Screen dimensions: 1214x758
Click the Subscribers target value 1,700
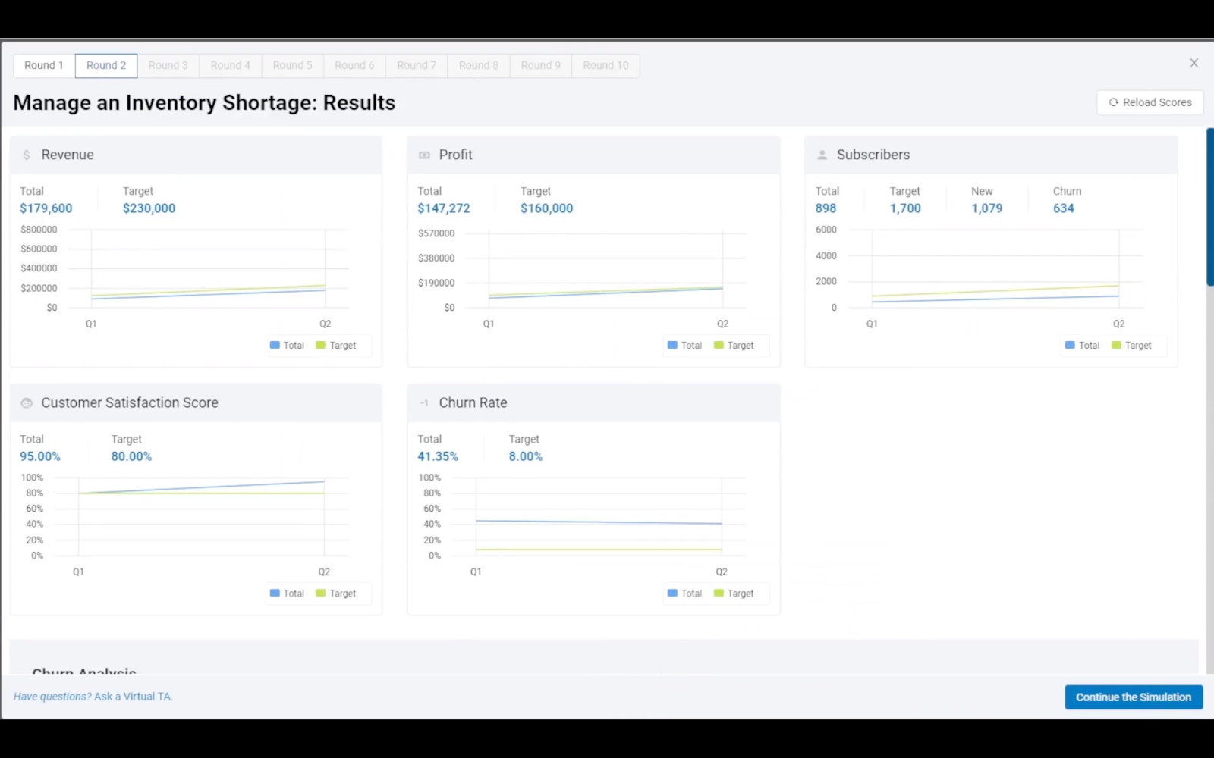905,208
